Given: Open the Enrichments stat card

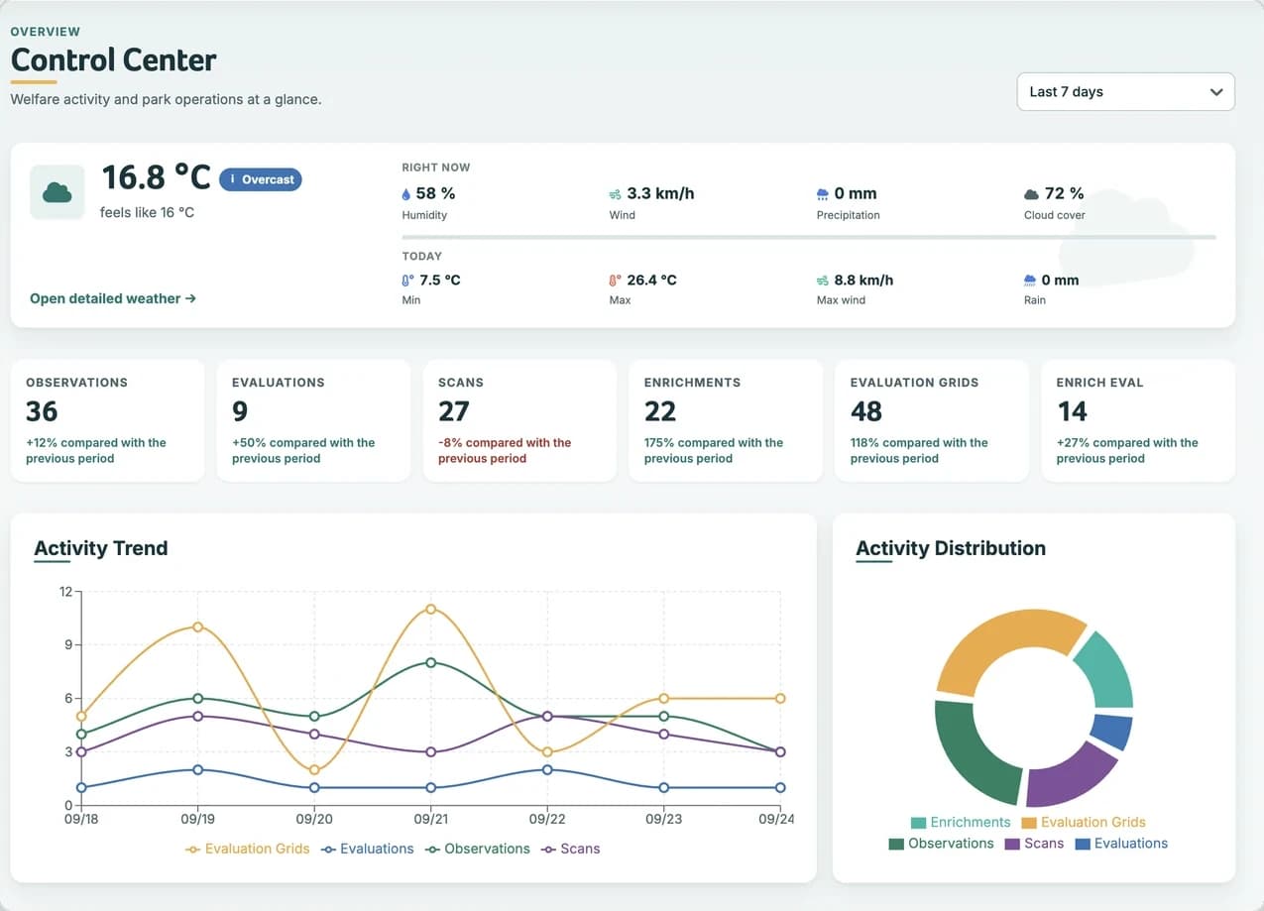Looking at the screenshot, I should pos(726,421).
